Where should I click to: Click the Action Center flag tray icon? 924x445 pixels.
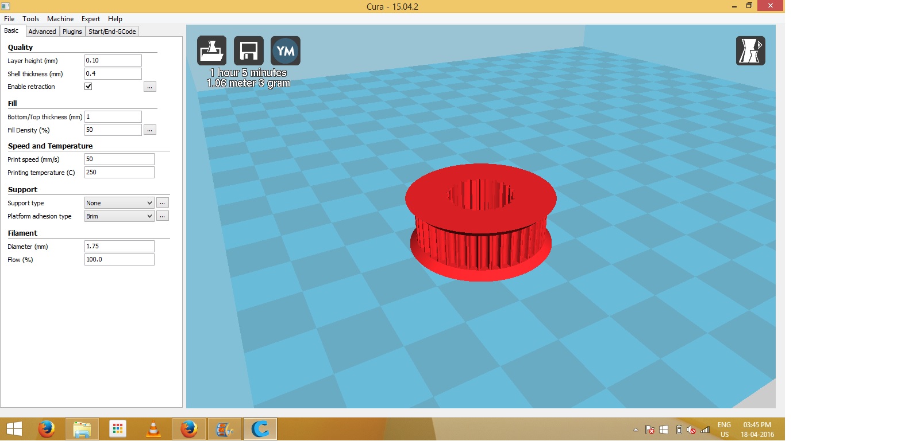(x=650, y=430)
